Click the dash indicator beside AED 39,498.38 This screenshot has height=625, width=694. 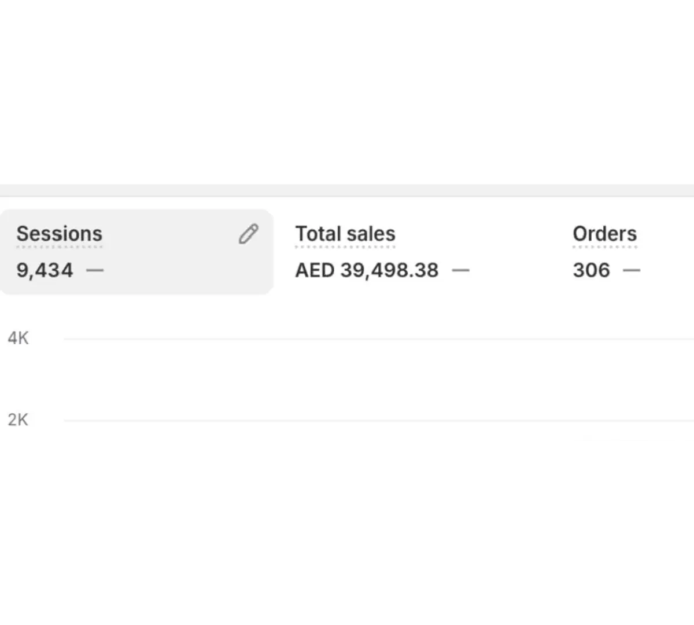point(460,270)
